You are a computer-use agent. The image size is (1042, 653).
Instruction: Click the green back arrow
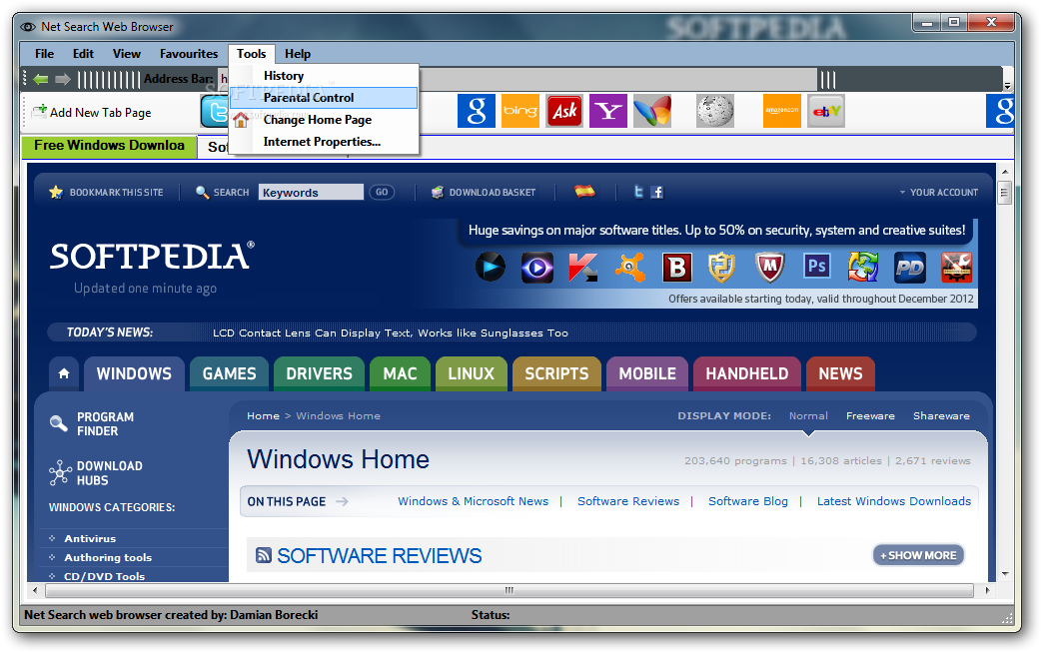pyautogui.click(x=41, y=79)
